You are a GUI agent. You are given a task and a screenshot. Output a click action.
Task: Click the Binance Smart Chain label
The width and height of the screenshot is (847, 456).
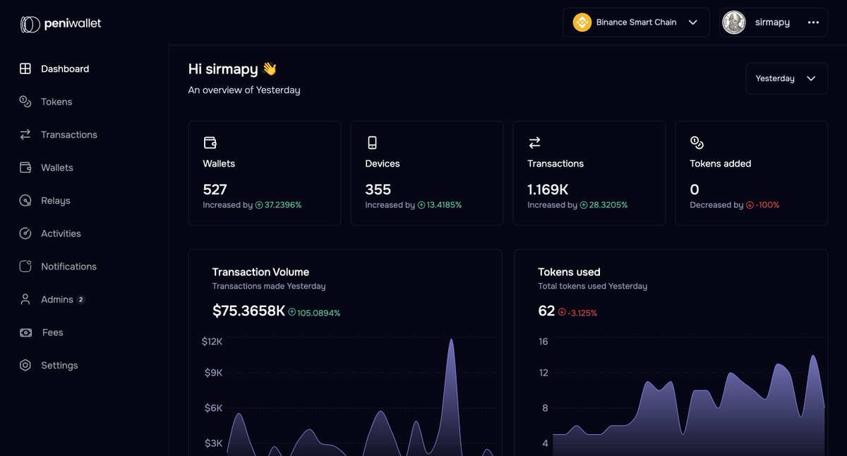(636, 23)
